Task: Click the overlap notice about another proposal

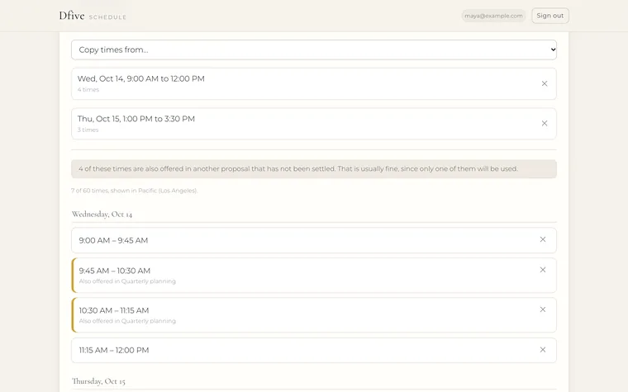Action: click(314, 169)
